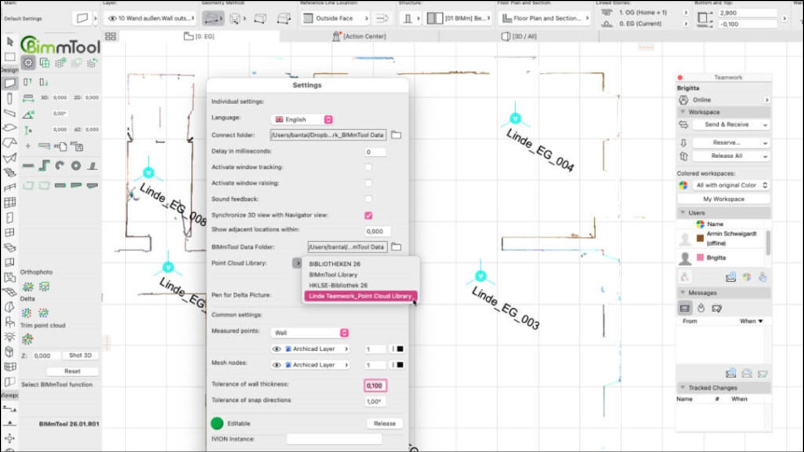Switch to the Action Center tab
The image size is (804, 452).
[x=358, y=36]
